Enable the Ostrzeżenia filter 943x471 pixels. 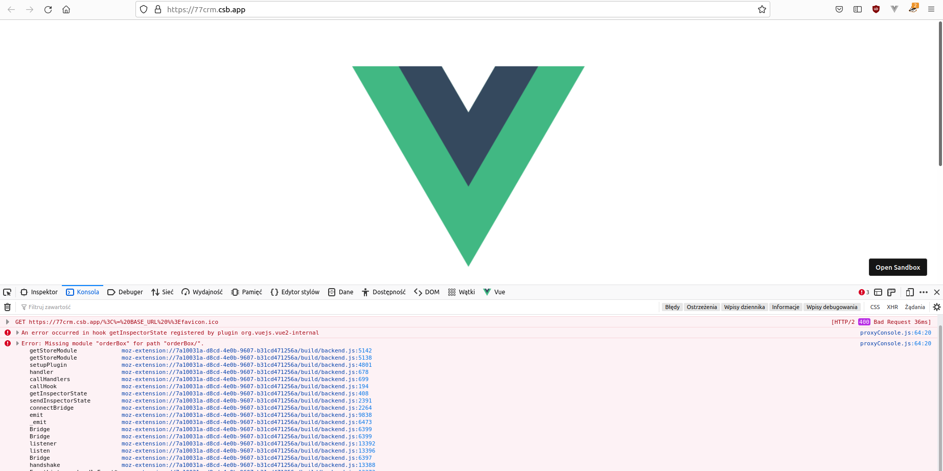701,307
